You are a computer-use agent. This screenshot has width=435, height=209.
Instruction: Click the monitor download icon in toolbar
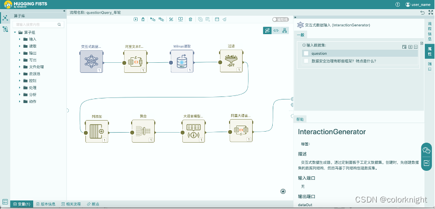181,19
